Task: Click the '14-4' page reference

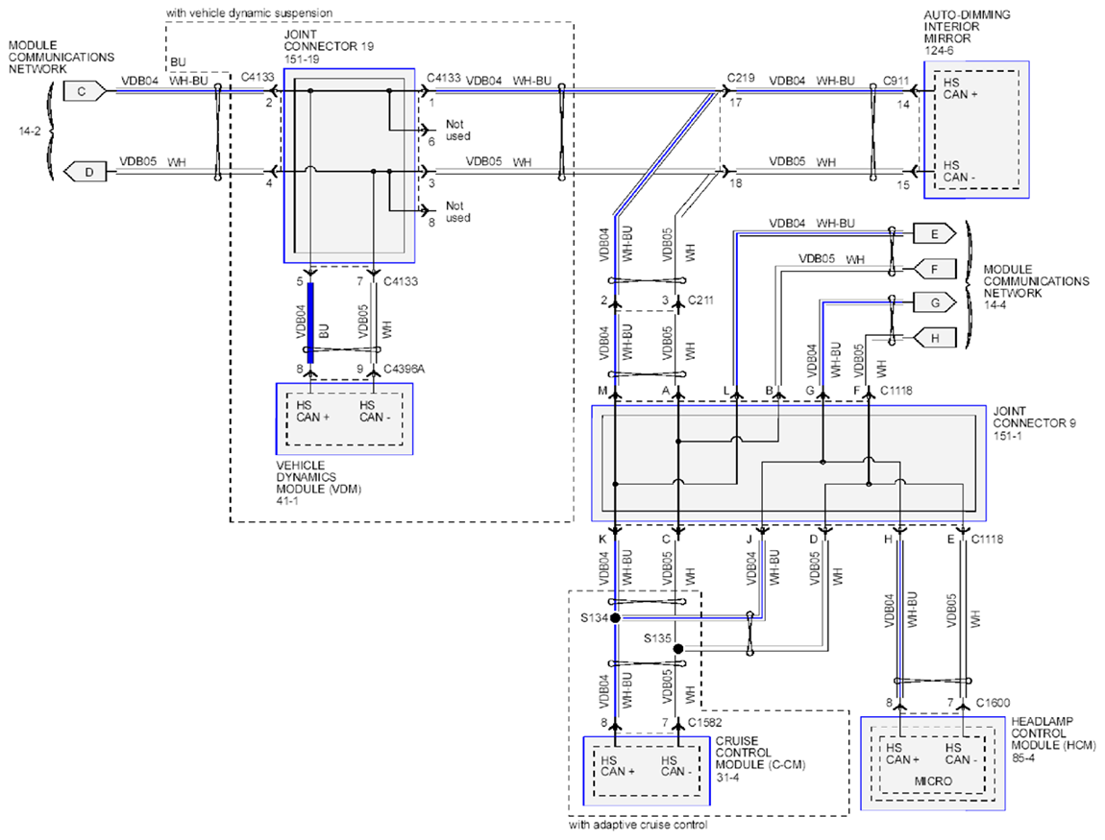Action: [995, 305]
